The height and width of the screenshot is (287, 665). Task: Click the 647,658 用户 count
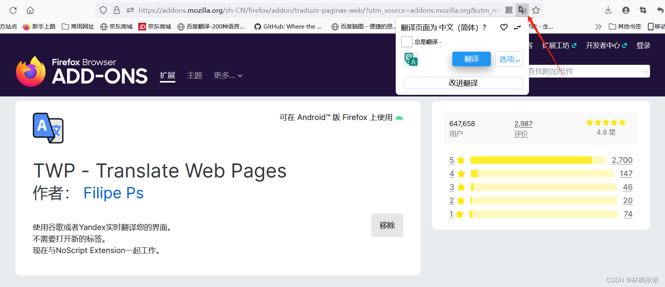tap(462, 128)
